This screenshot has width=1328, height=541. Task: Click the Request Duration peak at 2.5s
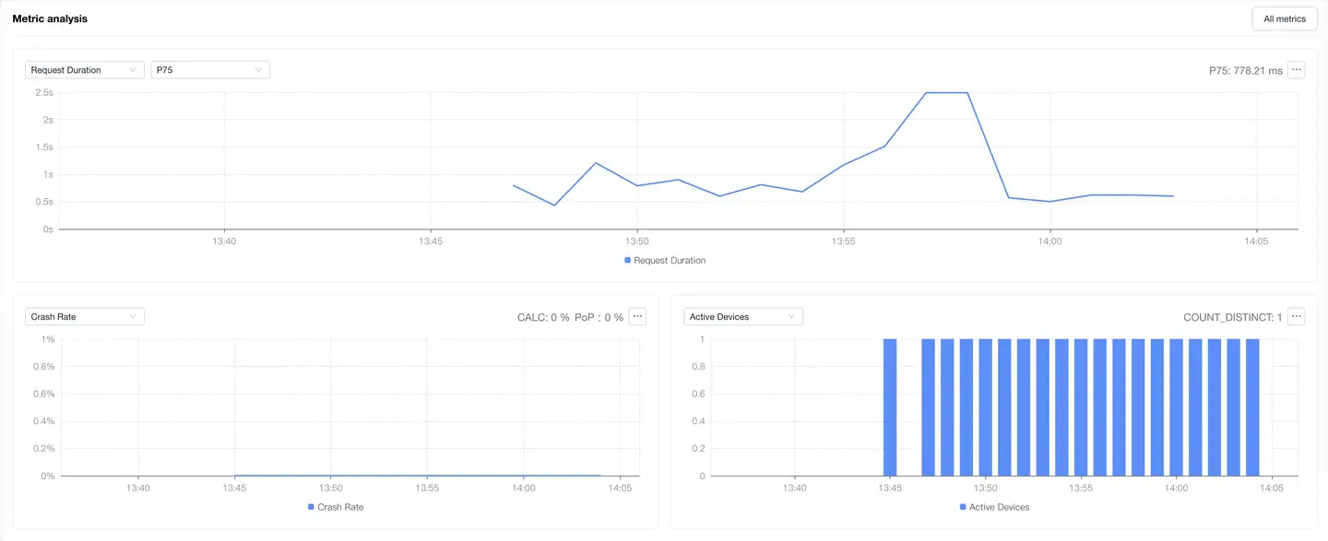click(x=947, y=93)
